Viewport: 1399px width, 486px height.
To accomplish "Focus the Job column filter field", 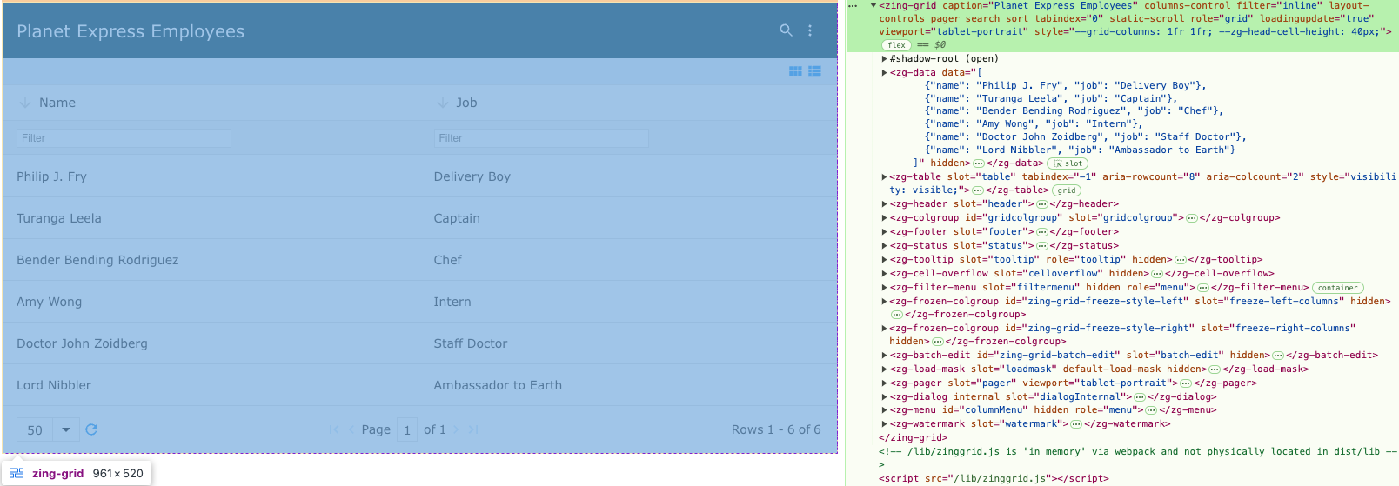I will pos(541,138).
